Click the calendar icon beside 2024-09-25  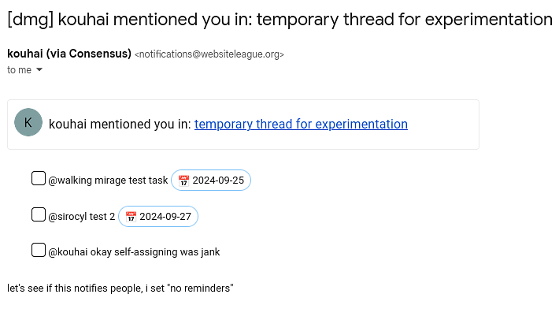[183, 181]
